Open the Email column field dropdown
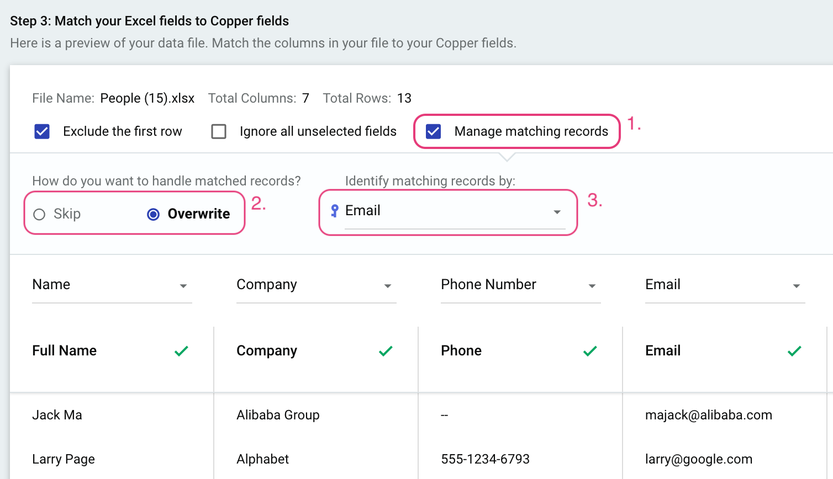 tap(725, 285)
